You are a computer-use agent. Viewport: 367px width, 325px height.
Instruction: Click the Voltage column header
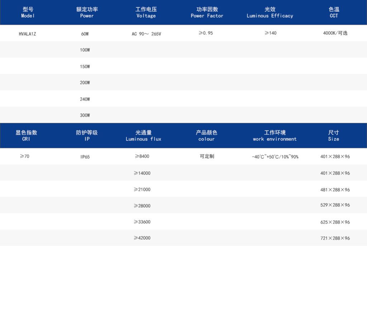pos(146,13)
